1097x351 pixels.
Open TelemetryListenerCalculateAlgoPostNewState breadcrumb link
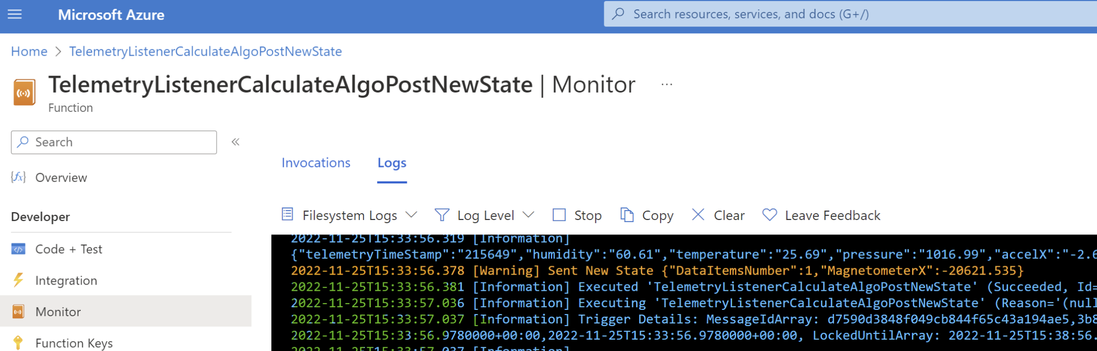205,51
